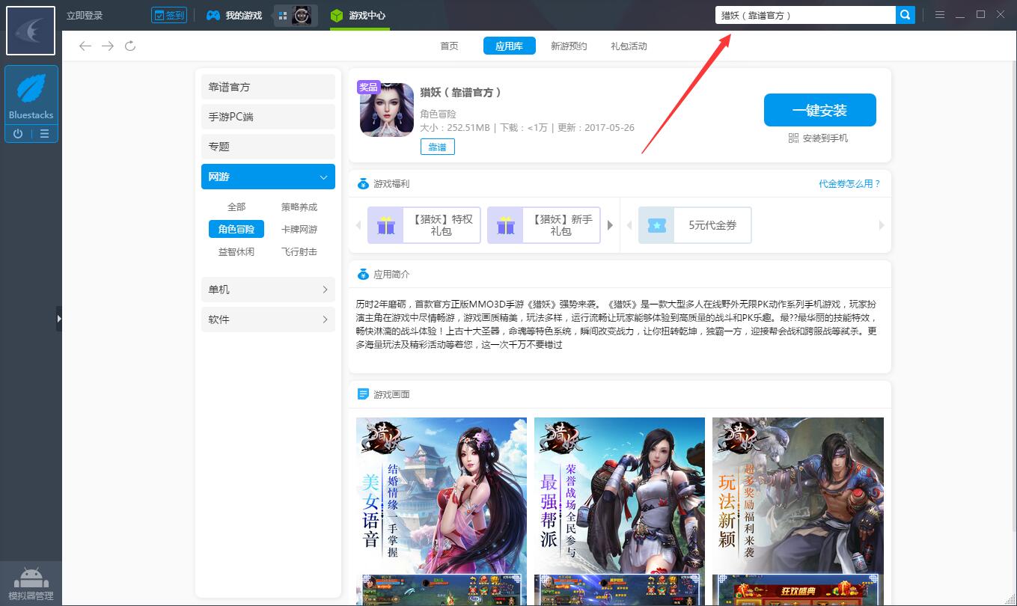The height and width of the screenshot is (606, 1017).
Task: Click the game title 猎妖（靠谱官方）
Action: [x=461, y=93]
